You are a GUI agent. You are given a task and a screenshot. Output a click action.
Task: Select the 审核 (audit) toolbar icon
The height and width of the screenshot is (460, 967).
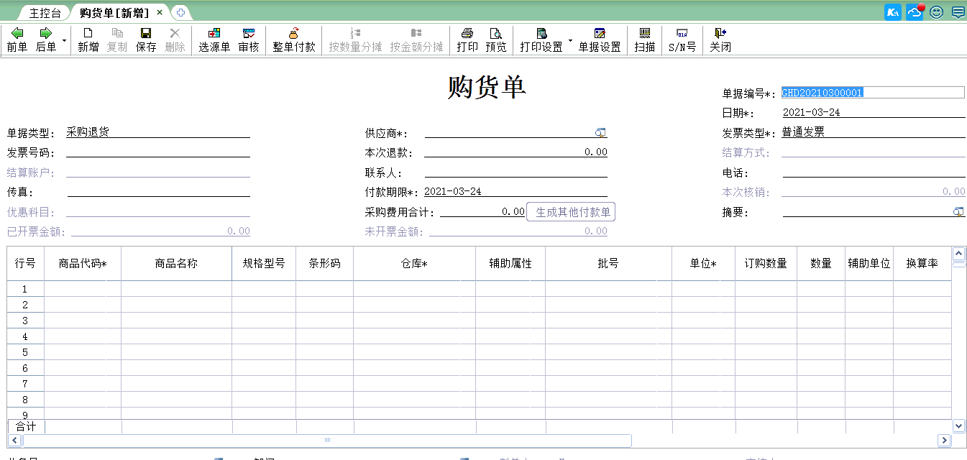pos(248,40)
